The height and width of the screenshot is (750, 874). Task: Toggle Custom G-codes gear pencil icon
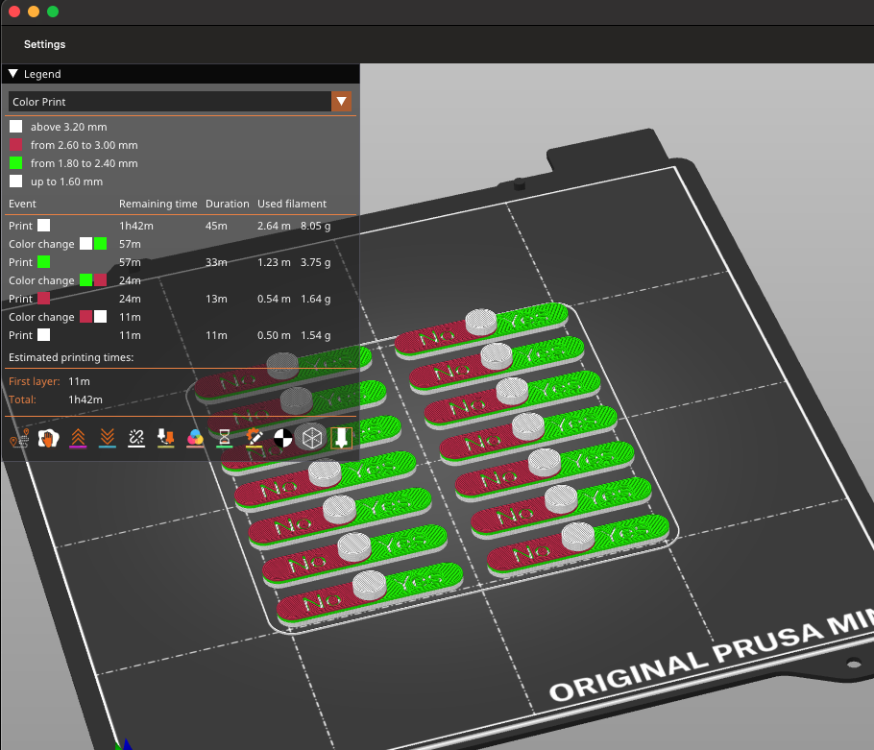tap(254, 438)
